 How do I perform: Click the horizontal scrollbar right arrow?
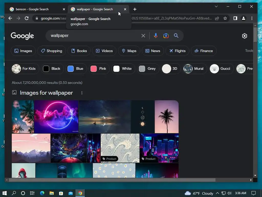(x=251, y=180)
